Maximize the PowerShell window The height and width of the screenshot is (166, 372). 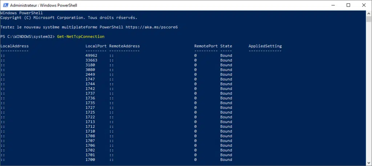click(x=348, y=5)
